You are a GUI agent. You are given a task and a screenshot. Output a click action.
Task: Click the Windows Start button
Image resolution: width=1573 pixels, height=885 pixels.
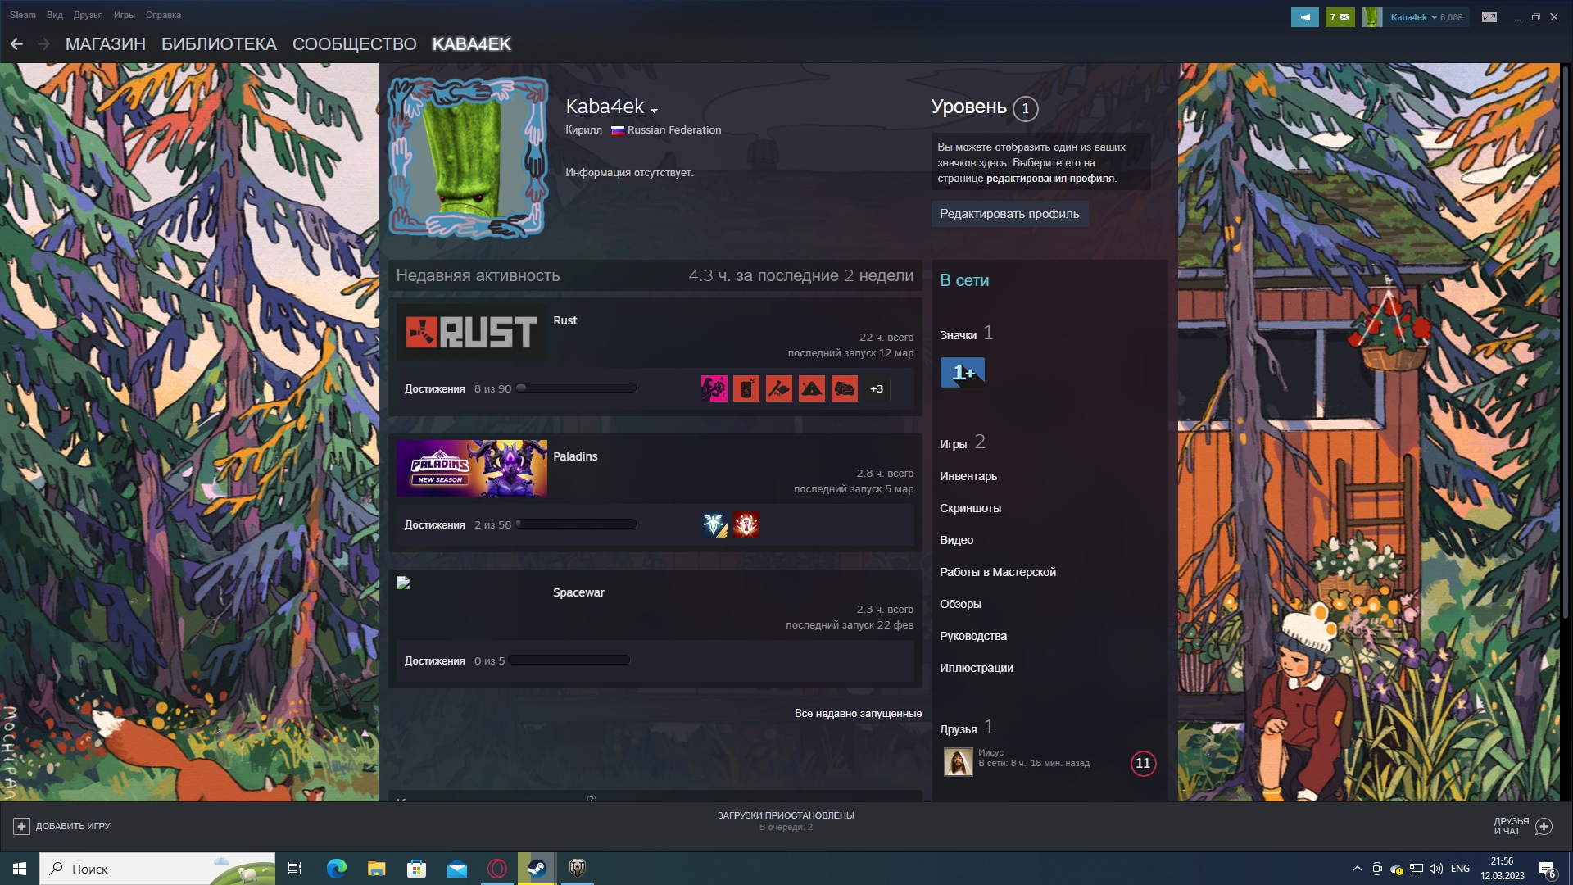[20, 869]
